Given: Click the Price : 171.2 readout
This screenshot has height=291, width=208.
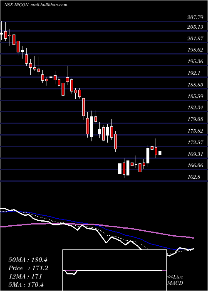Looking at the screenshot, I should (28, 268).
